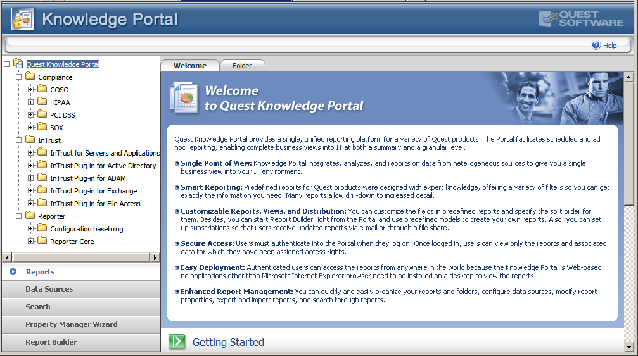The height and width of the screenshot is (356, 638).
Task: Collapse the InTrust tree node
Action: 19,140
